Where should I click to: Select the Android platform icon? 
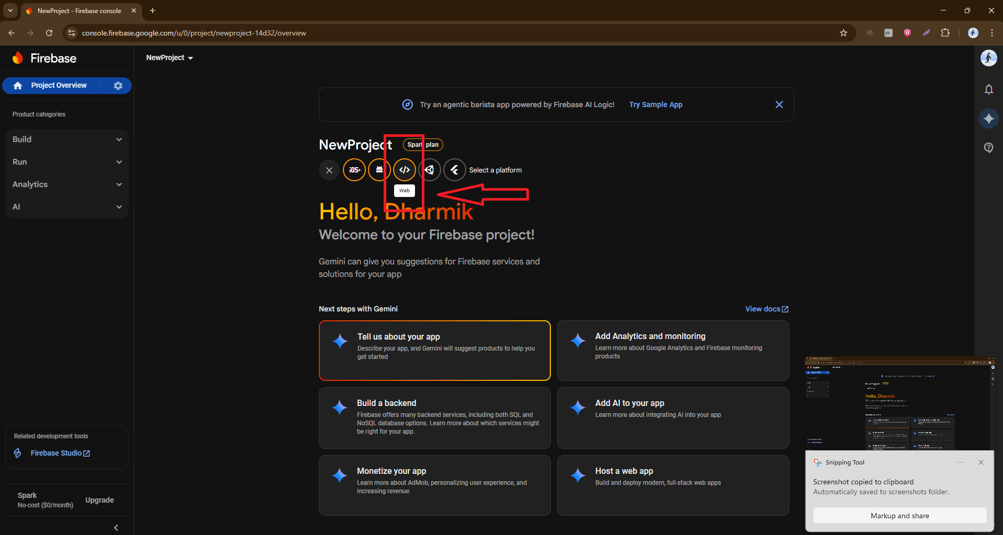coord(379,170)
